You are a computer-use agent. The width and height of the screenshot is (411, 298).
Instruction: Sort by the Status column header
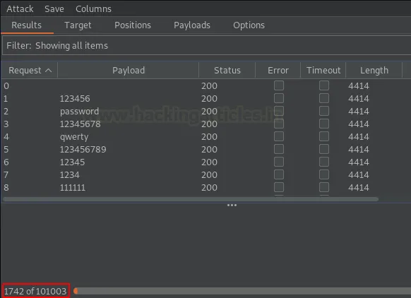tap(227, 70)
